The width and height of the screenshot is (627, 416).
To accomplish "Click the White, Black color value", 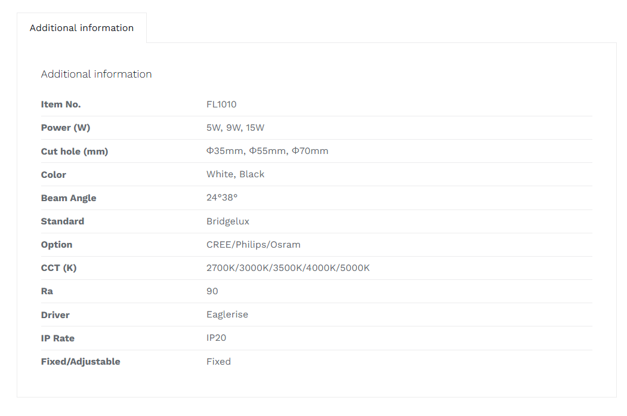I will point(236,174).
